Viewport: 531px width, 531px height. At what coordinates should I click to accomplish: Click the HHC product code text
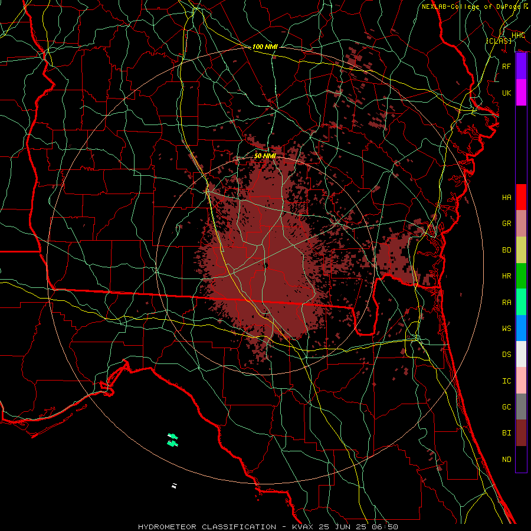[x=518, y=35]
